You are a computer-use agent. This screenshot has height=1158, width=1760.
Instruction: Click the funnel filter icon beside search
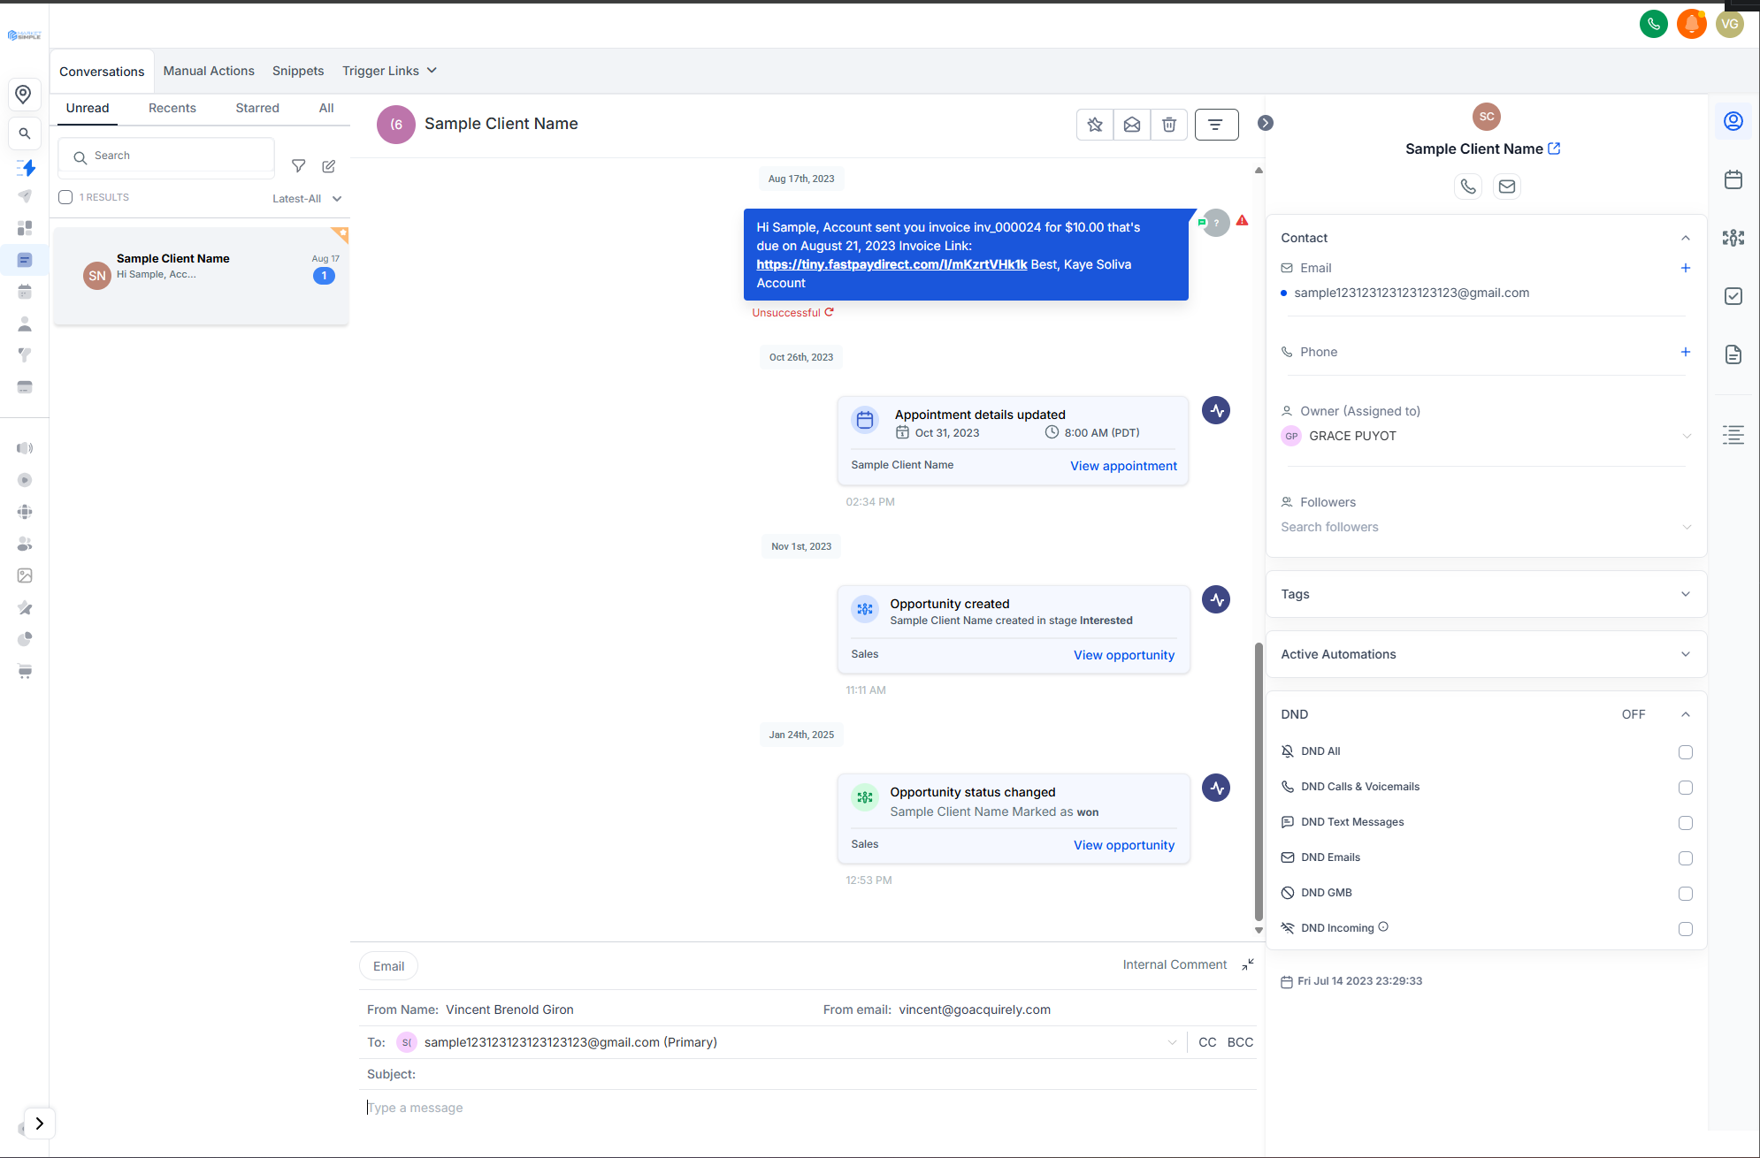pyautogui.click(x=299, y=166)
